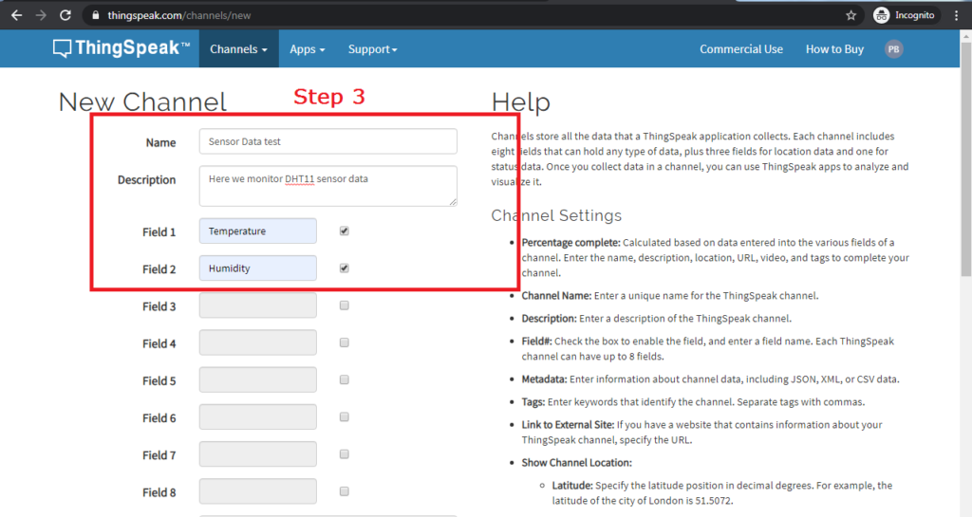This screenshot has width=972, height=517.
Task: Uncheck the Field 2 checkbox
Action: (x=344, y=268)
